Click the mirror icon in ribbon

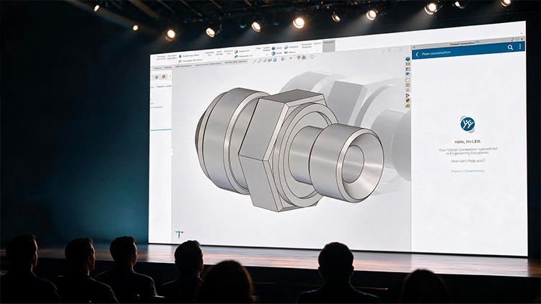click(286, 53)
